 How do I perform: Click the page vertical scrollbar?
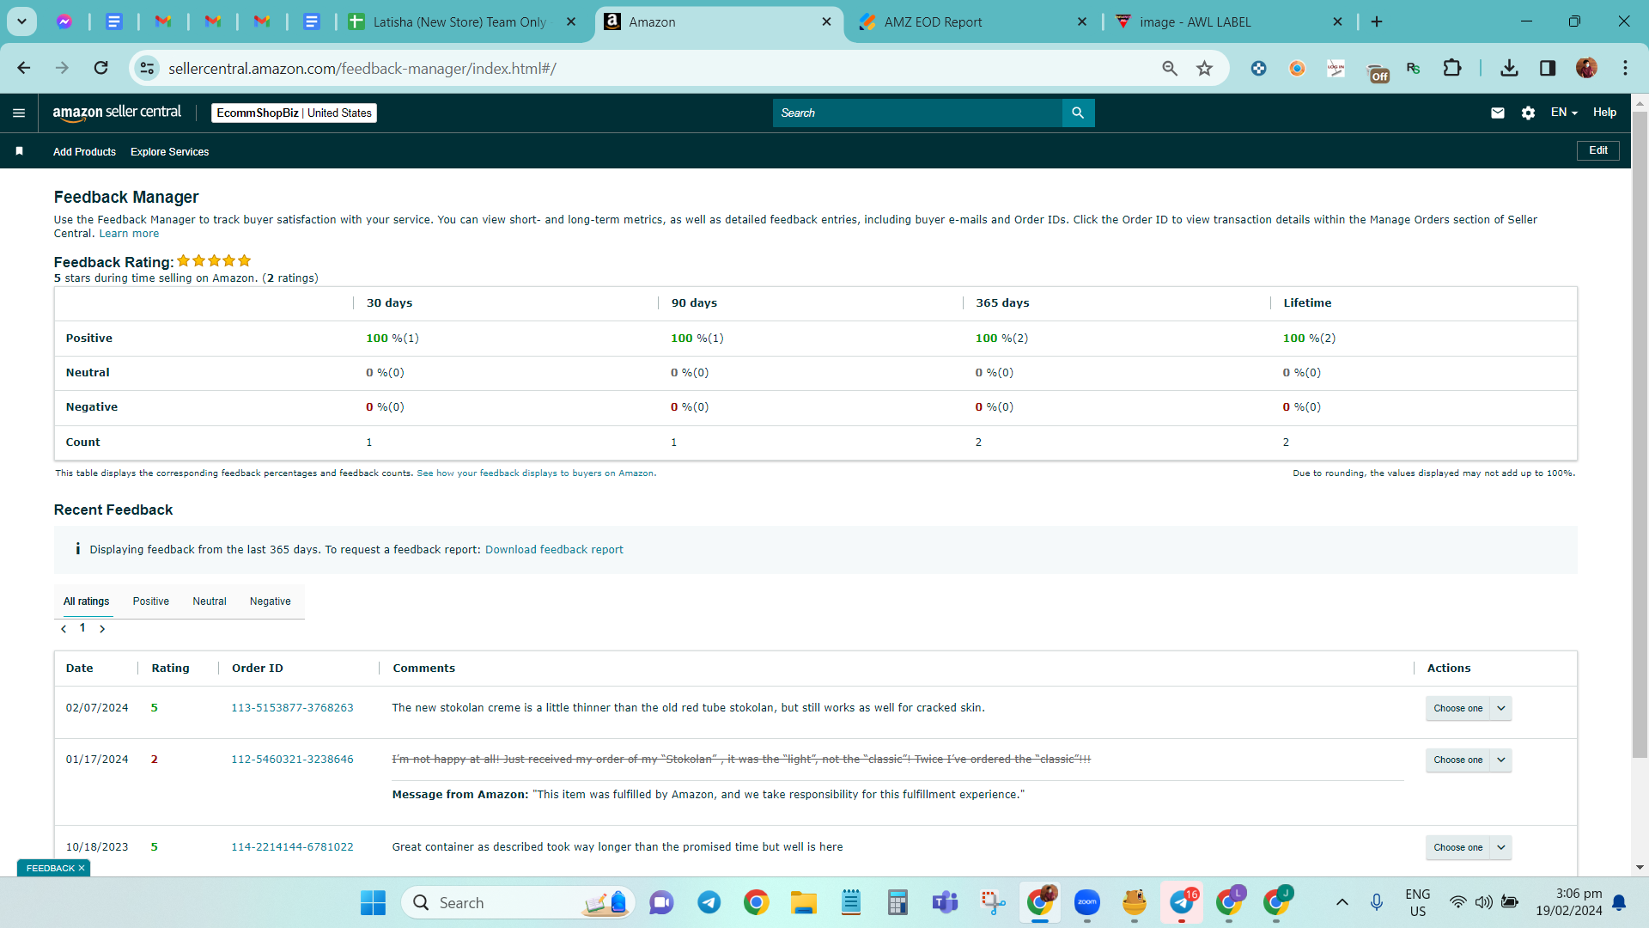[x=1640, y=435]
